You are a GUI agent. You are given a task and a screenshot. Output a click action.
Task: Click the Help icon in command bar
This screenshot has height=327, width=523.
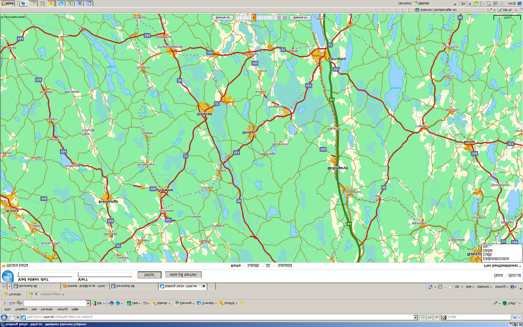click(x=512, y=287)
